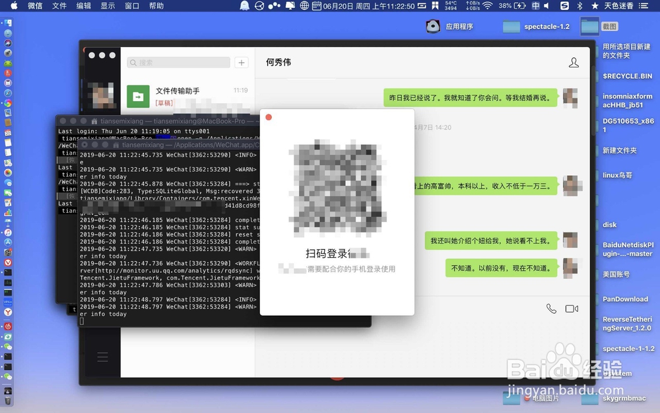The width and height of the screenshot is (660, 413).
Task: Click the front Terminal title bar /Applications/WeChat.app
Action: tap(168, 145)
